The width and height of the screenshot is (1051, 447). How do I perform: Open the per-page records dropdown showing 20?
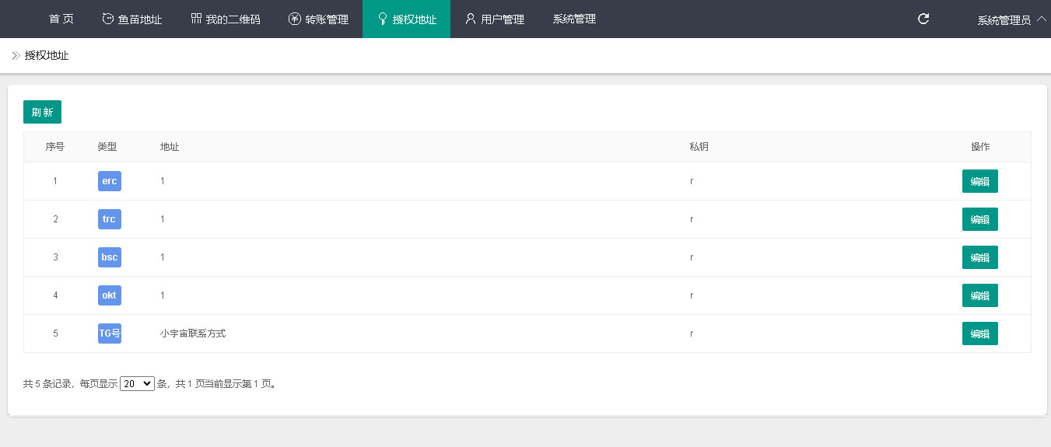click(x=137, y=383)
